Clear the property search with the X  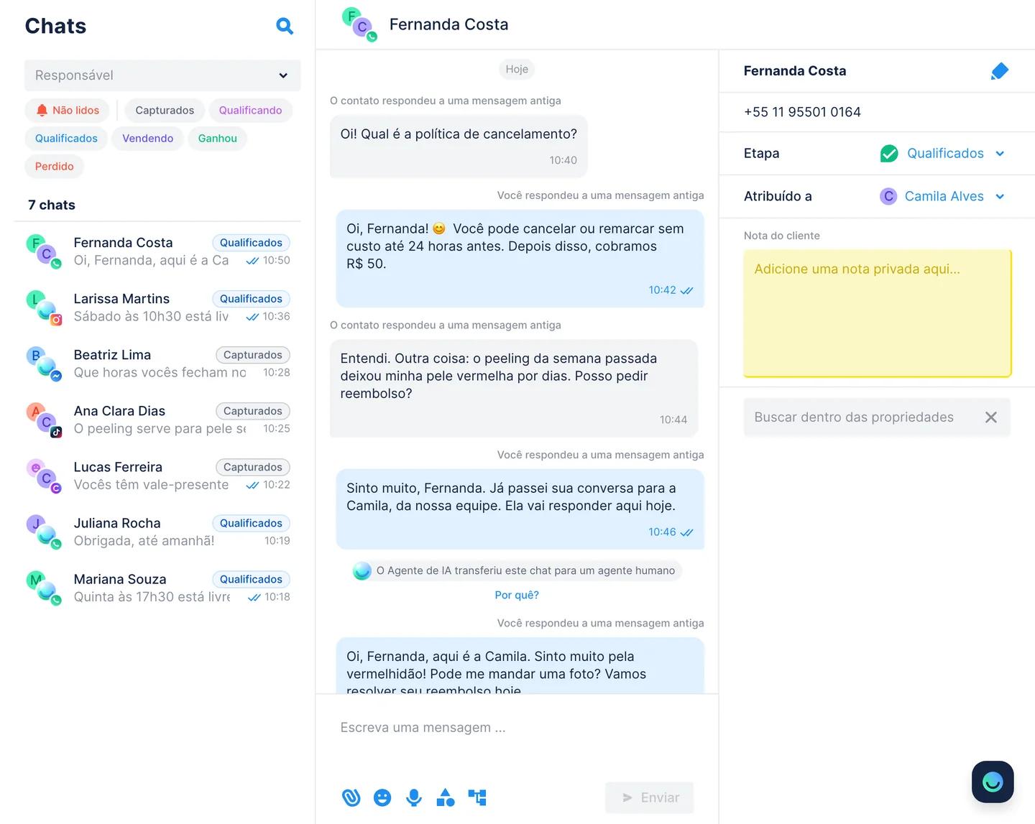coord(990,417)
